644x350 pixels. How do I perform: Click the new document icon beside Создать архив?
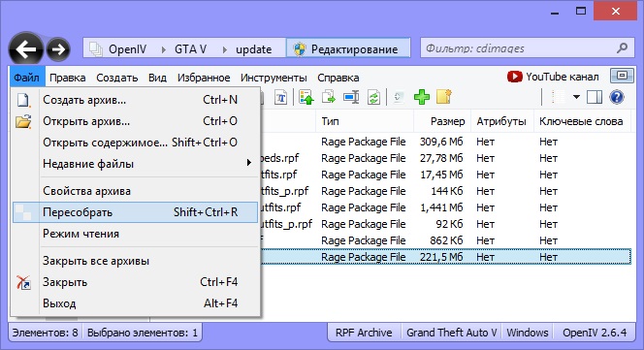point(23,100)
